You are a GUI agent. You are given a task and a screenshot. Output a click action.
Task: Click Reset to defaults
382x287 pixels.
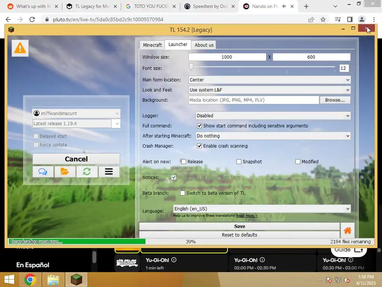tap(239, 235)
